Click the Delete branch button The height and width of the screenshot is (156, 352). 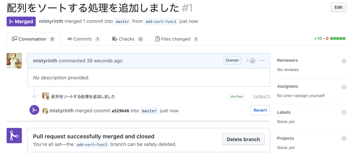(243, 140)
